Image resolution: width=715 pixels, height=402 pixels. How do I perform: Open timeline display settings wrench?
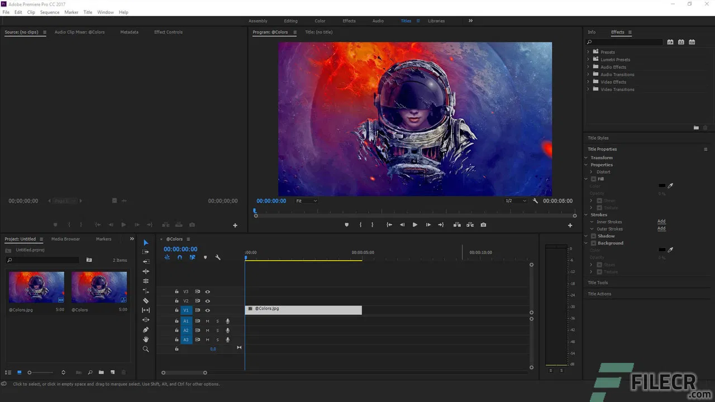(x=218, y=257)
